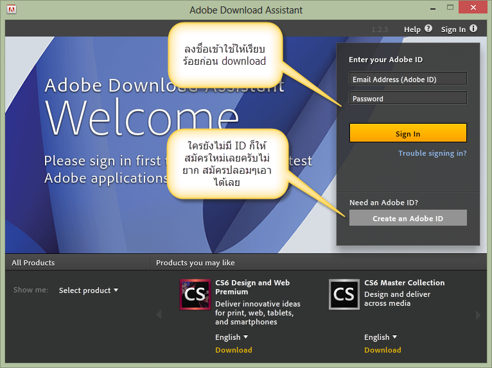Screen dimensions: 492x368
Task: Focus the Password field
Action: tap(408, 97)
